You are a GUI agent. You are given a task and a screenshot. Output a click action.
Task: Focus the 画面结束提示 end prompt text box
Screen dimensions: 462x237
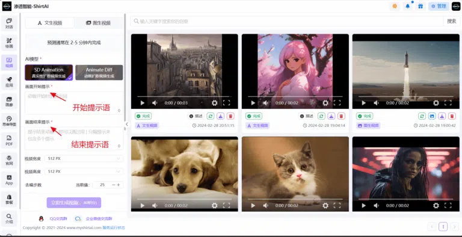74,138
